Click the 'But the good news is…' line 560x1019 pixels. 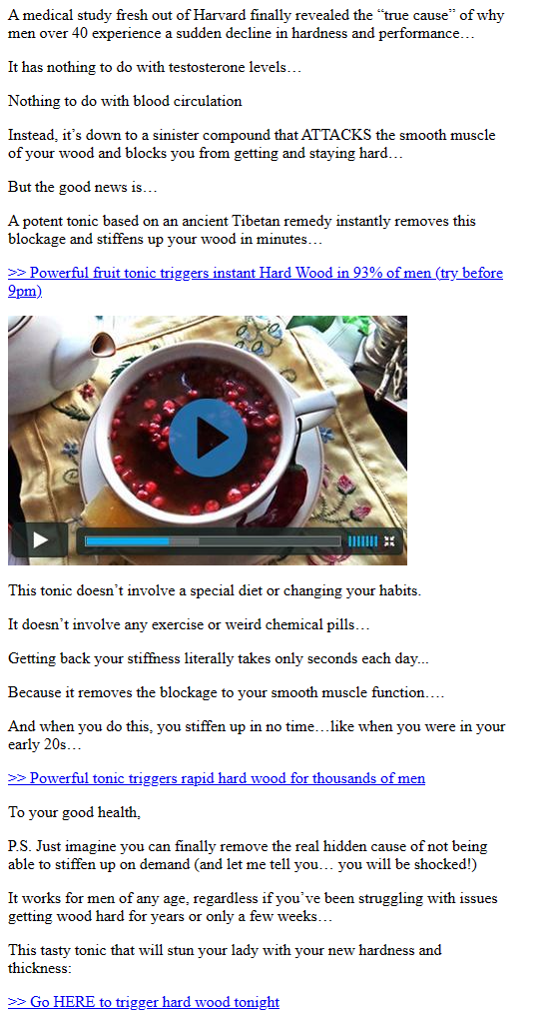pos(83,187)
